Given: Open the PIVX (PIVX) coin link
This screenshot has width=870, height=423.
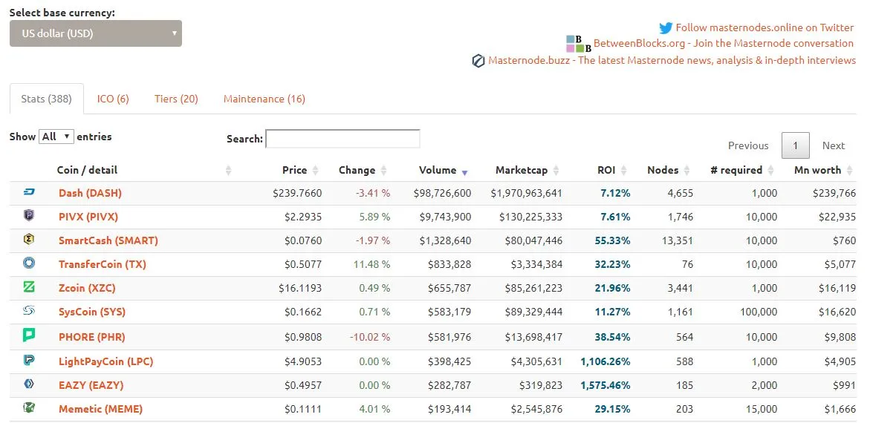Looking at the screenshot, I should tap(88, 217).
